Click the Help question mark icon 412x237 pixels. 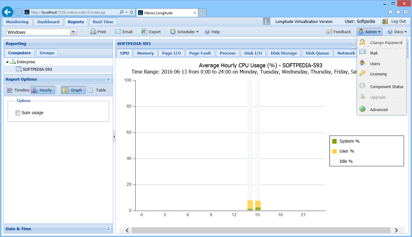click(207, 32)
